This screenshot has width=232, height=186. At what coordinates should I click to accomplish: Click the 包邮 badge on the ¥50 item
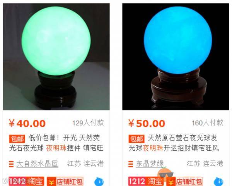click(136, 139)
